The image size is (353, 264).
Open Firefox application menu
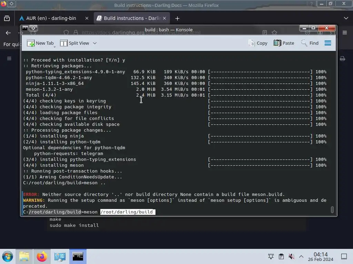point(345,33)
